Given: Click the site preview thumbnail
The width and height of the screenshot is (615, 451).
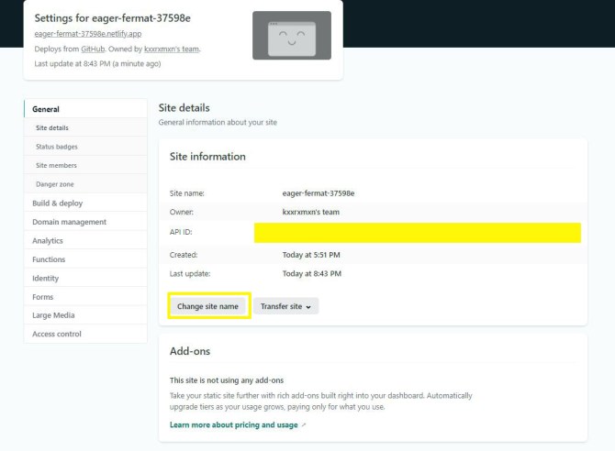Looking at the screenshot, I should (x=291, y=35).
